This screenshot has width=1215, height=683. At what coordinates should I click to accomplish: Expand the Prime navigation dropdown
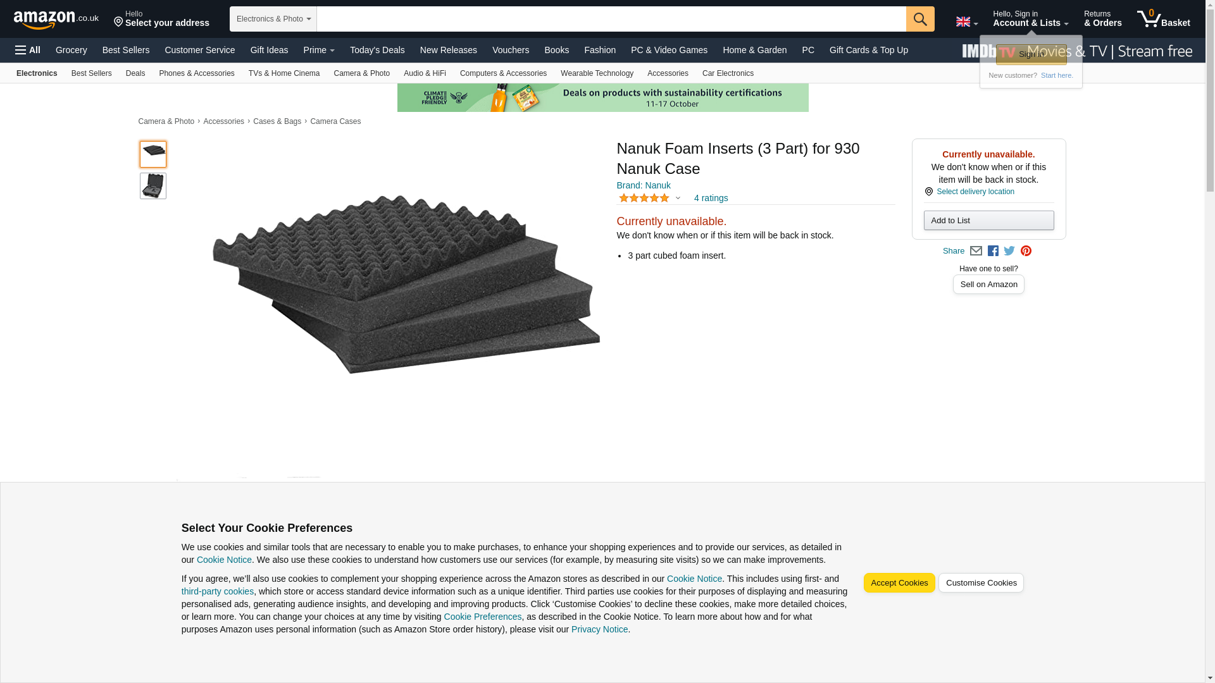pos(319,50)
